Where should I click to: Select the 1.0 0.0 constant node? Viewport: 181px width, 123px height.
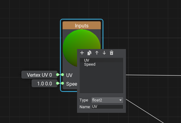click(45, 84)
